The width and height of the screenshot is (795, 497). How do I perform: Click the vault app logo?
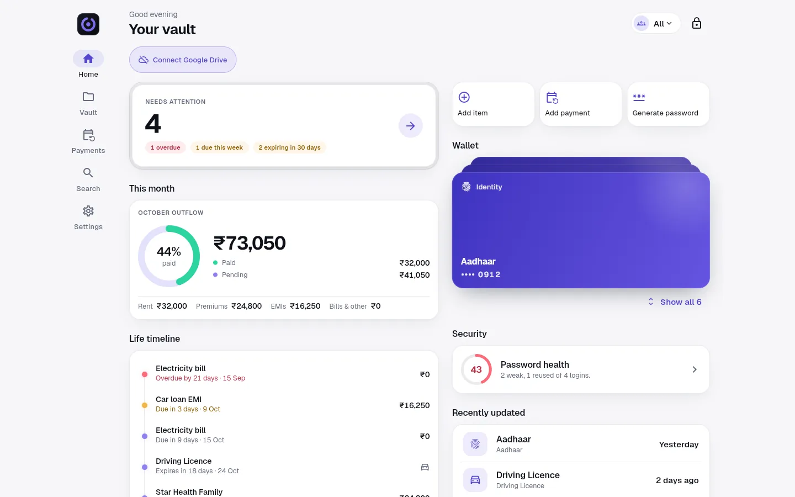tap(88, 24)
